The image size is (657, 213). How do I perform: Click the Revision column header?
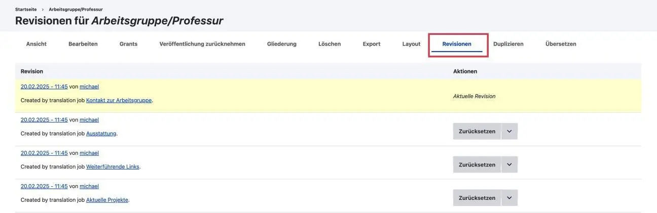tap(32, 71)
